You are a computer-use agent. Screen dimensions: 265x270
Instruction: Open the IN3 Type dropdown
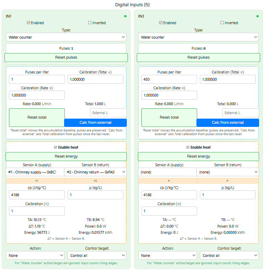[198, 37]
